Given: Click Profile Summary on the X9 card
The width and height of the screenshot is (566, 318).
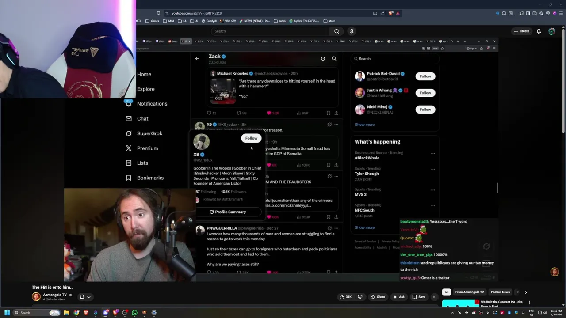Looking at the screenshot, I should click(228, 212).
